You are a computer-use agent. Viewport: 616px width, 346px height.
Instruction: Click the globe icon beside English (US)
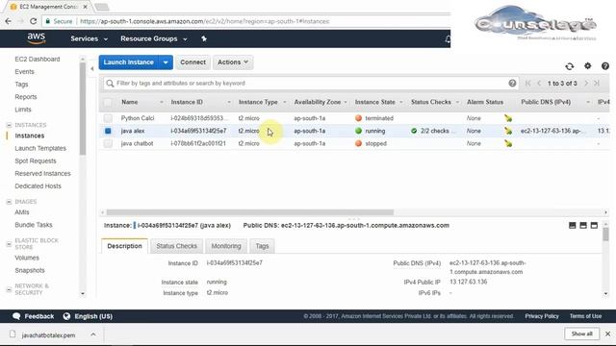tap(66, 316)
